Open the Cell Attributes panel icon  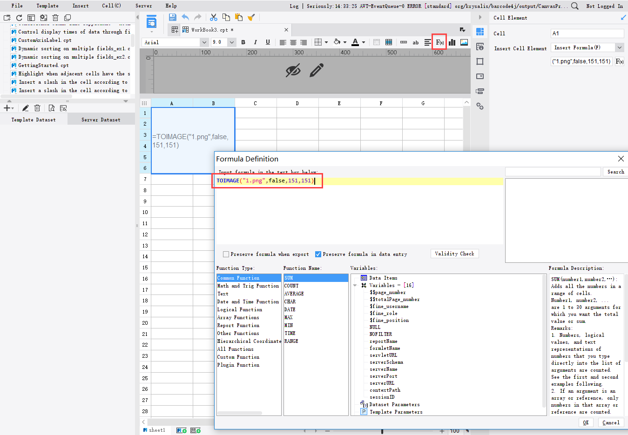(x=480, y=47)
